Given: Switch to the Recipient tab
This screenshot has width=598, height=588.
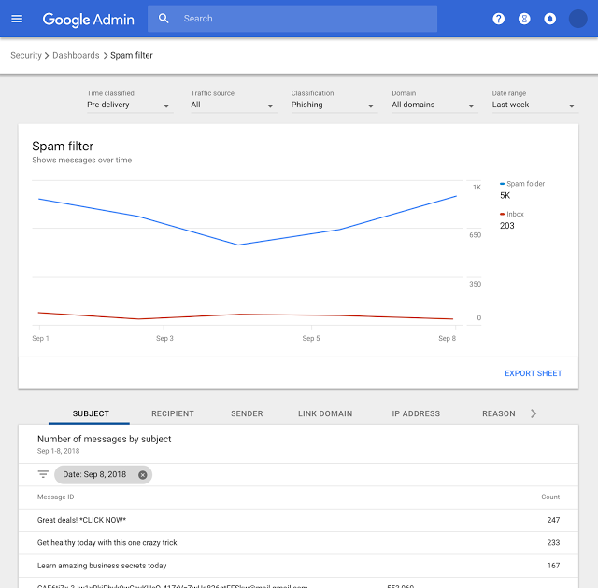Looking at the screenshot, I should (173, 413).
